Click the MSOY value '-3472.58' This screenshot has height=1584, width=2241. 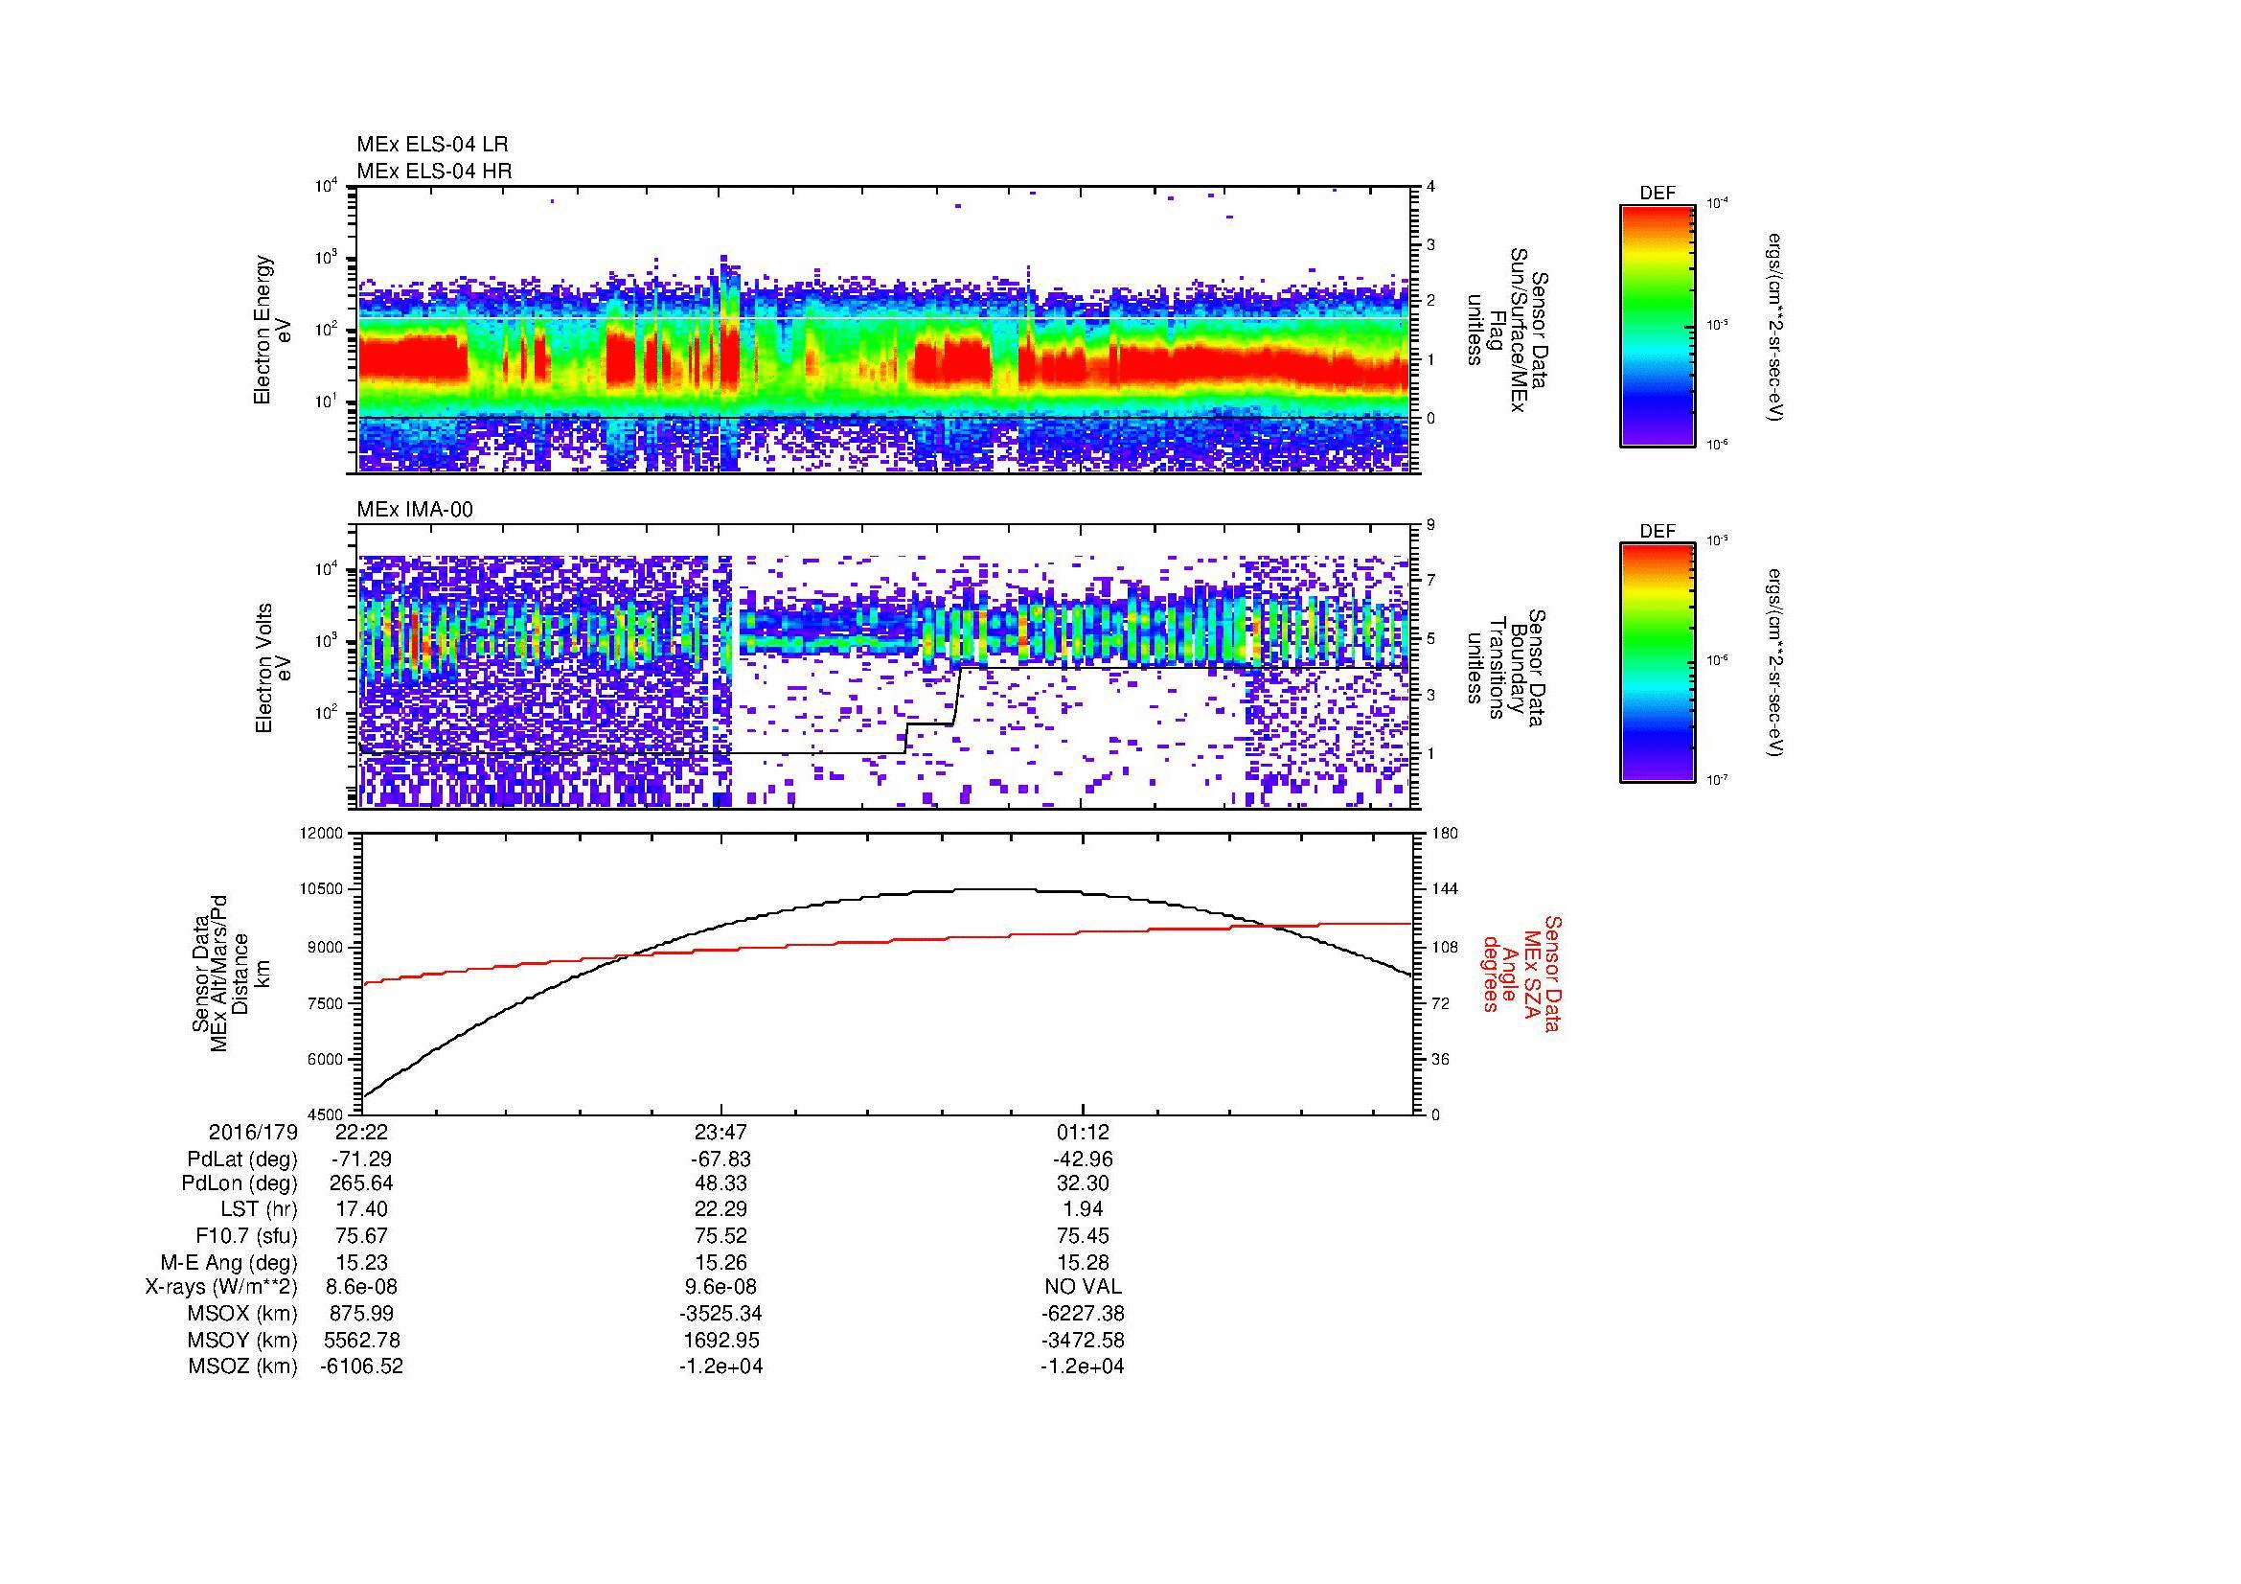pyautogui.click(x=1083, y=1340)
